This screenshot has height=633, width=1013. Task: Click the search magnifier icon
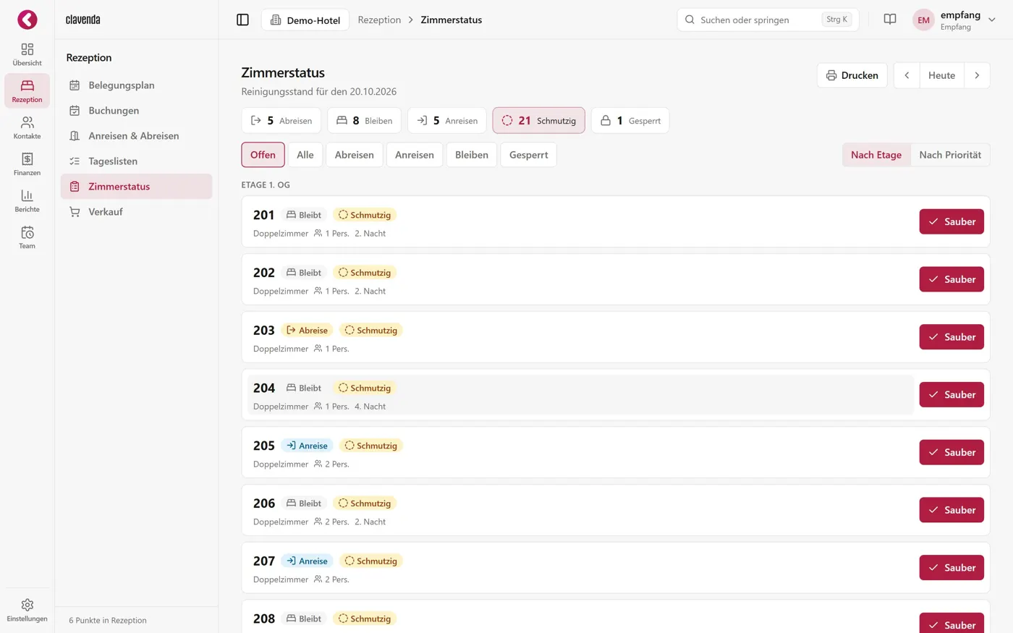[690, 20]
